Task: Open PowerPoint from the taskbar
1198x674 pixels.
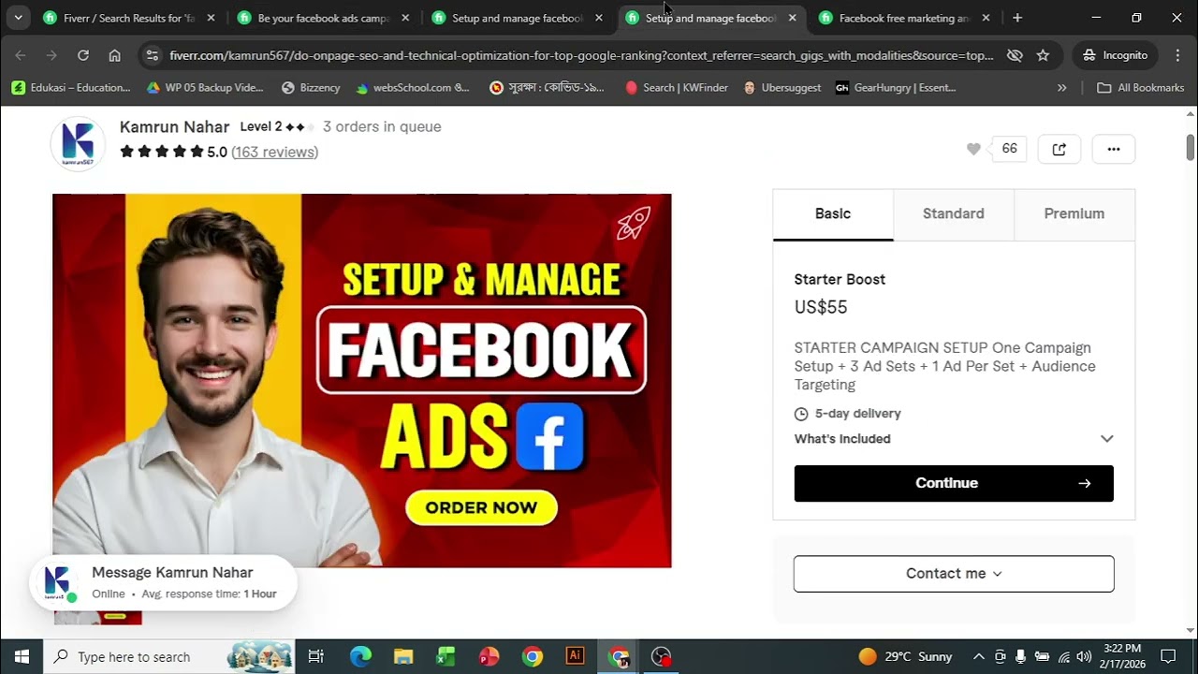Action: (x=489, y=656)
